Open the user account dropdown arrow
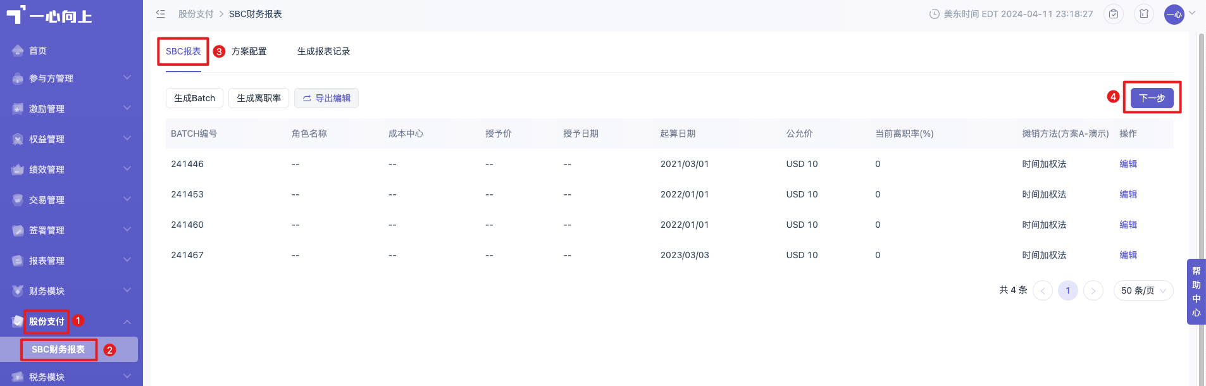This screenshot has width=1206, height=386. (1192, 13)
